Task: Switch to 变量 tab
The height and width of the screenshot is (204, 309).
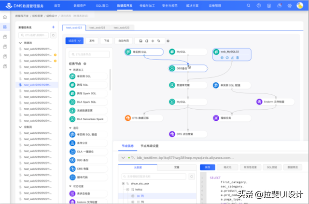Action: pyautogui.click(x=177, y=167)
